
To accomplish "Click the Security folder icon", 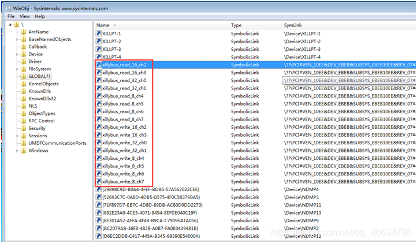I will [24, 128].
